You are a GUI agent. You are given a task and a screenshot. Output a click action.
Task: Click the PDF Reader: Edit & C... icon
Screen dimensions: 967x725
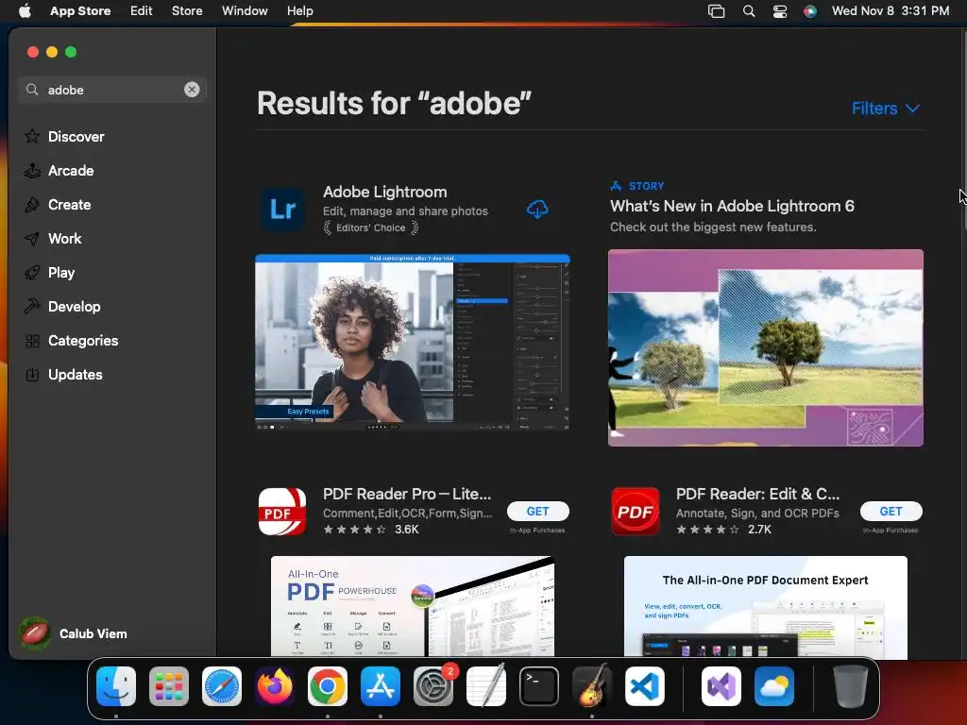pos(636,511)
